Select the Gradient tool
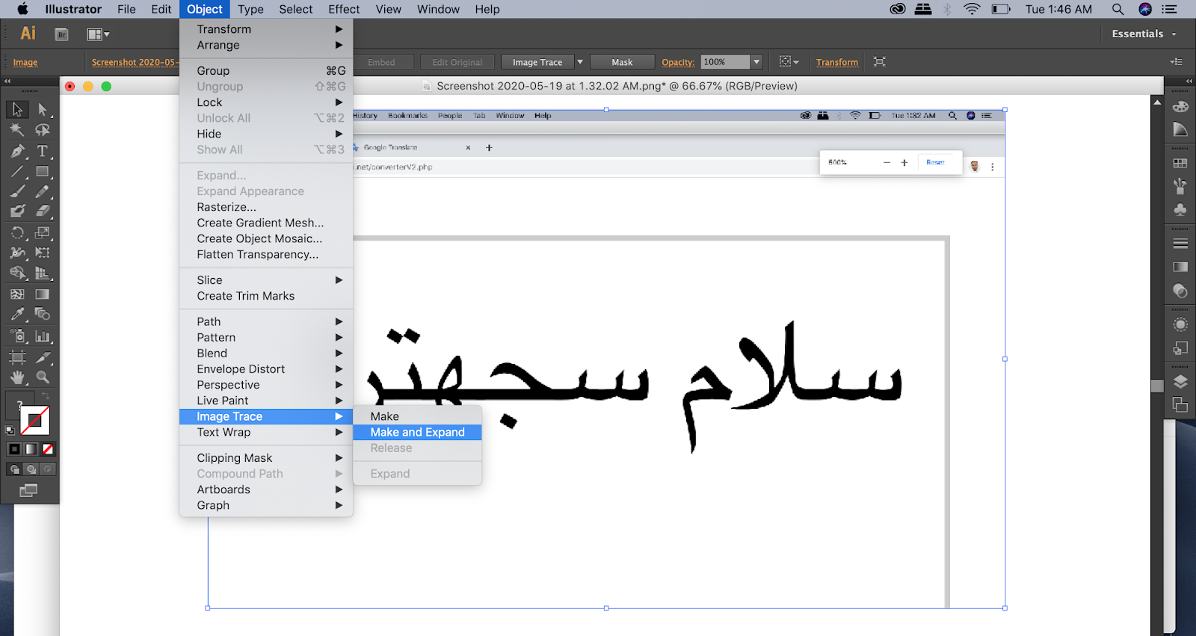Viewport: 1196px width, 636px height. [43, 294]
